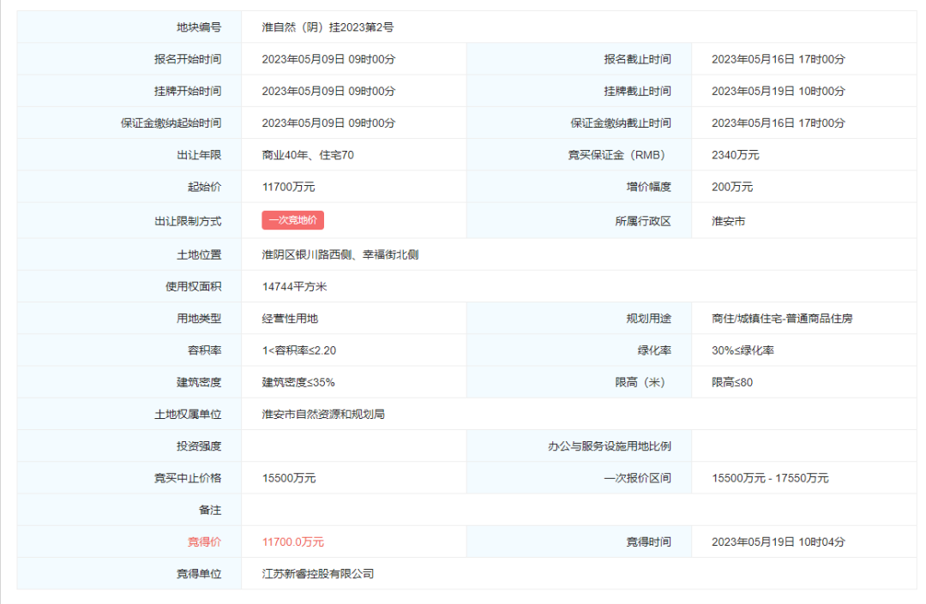The height and width of the screenshot is (604, 926).
Task: Click the parcel number 淮自然（阴）挂2023第2号
Action: point(328,27)
